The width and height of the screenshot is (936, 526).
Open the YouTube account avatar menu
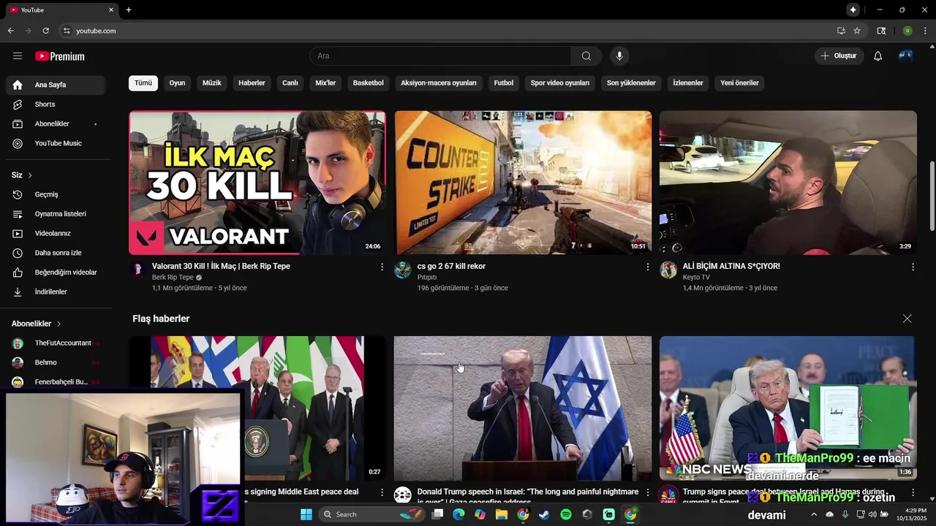(x=906, y=56)
